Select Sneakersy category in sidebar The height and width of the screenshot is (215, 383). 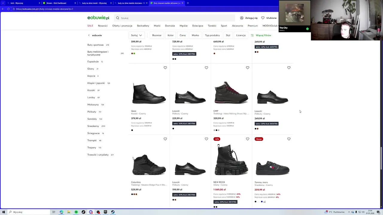[x=93, y=126]
